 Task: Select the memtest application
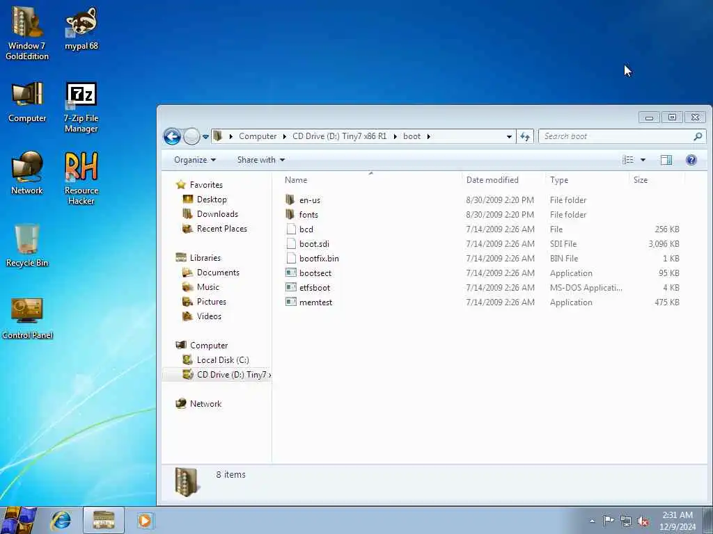click(x=315, y=302)
